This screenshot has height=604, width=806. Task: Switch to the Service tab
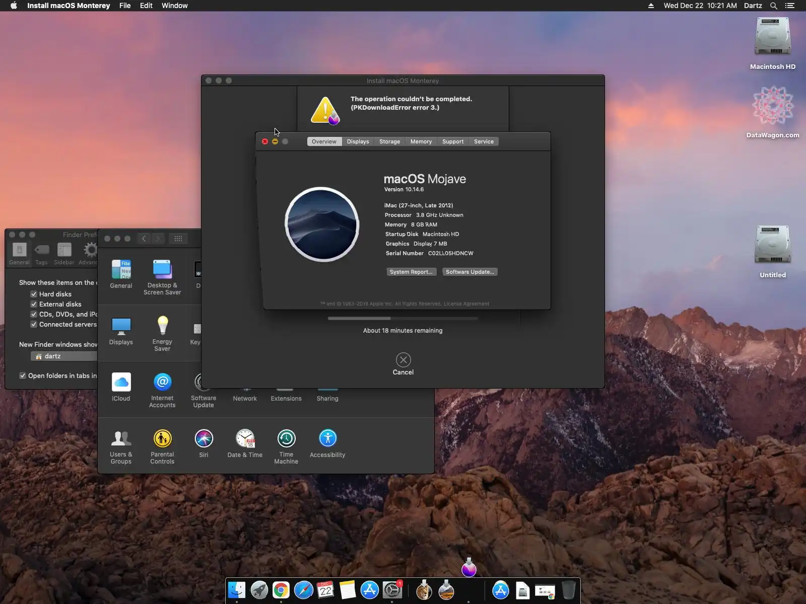(x=484, y=141)
